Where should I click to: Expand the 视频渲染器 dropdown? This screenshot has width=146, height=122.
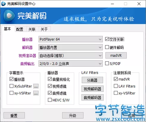coord(71,56)
